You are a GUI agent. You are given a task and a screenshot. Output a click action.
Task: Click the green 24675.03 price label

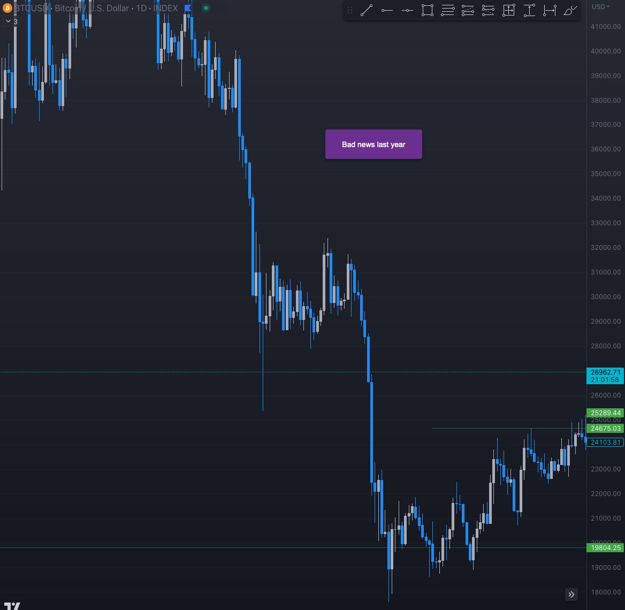(x=605, y=428)
